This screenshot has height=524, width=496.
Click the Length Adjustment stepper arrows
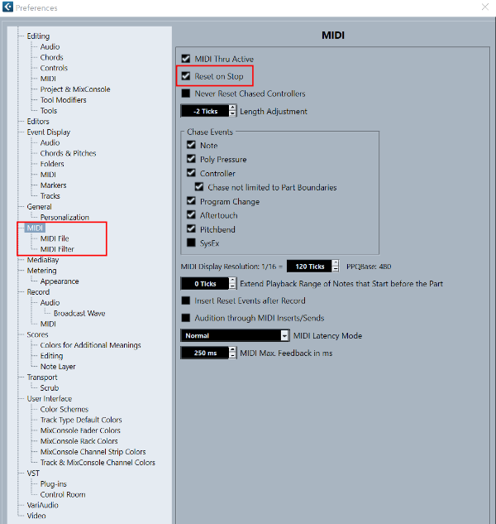(232, 111)
